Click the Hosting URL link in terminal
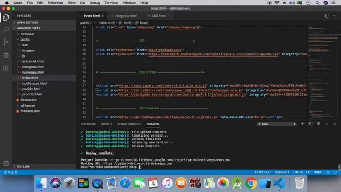Screen dimensions: 341x192 [x=137, y=164]
